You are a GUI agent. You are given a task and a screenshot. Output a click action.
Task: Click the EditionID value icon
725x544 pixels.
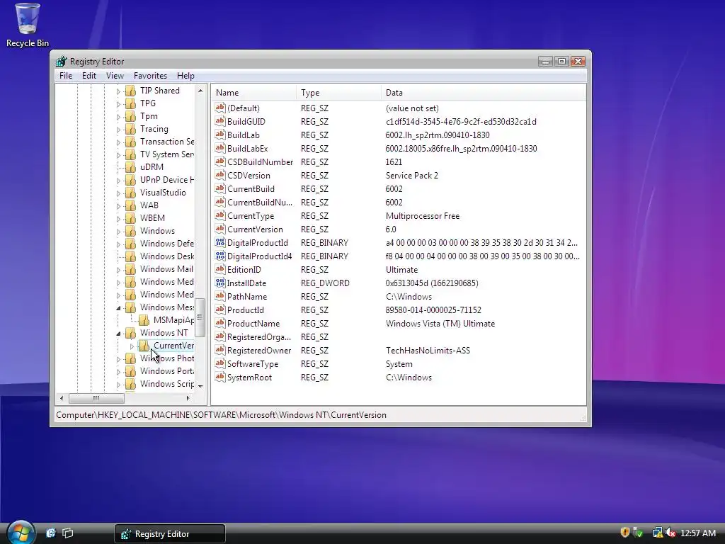(x=220, y=269)
